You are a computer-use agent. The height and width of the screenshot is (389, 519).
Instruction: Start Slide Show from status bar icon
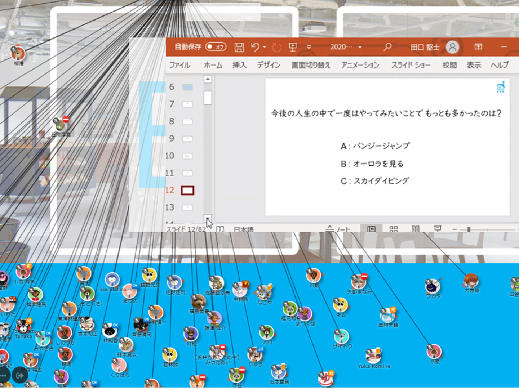pos(438,229)
